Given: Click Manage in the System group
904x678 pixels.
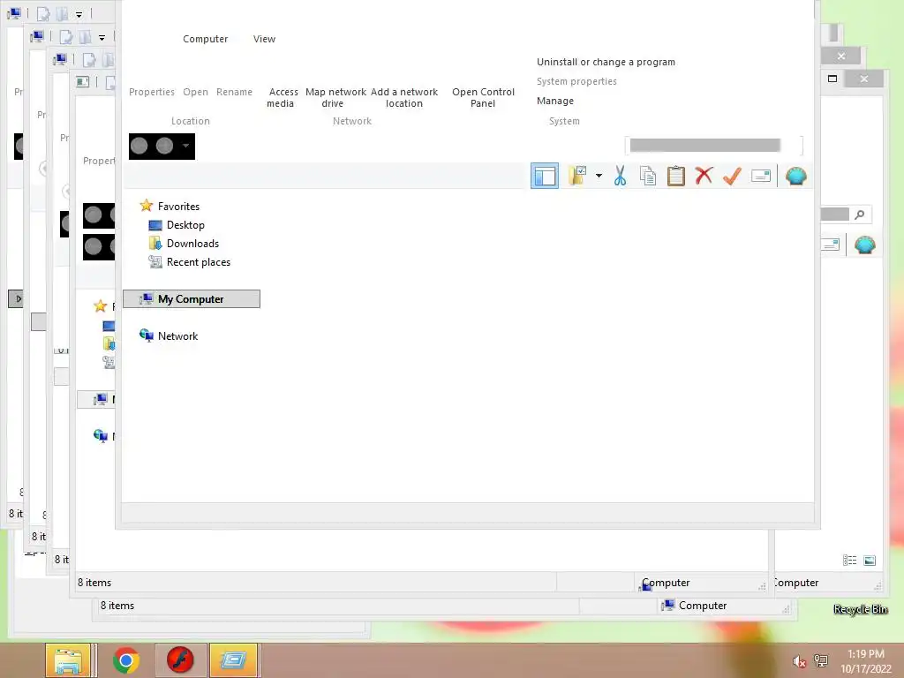Looking at the screenshot, I should pyautogui.click(x=555, y=101).
